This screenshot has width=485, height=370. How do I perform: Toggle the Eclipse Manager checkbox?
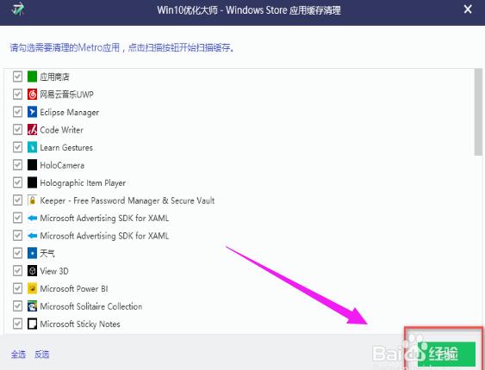coord(17,112)
